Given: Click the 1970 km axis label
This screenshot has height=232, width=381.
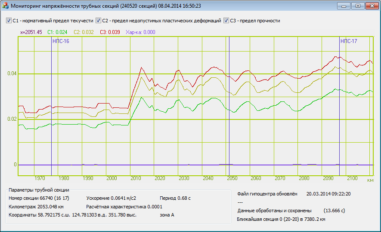Looking at the screenshot, I should (40, 178).
